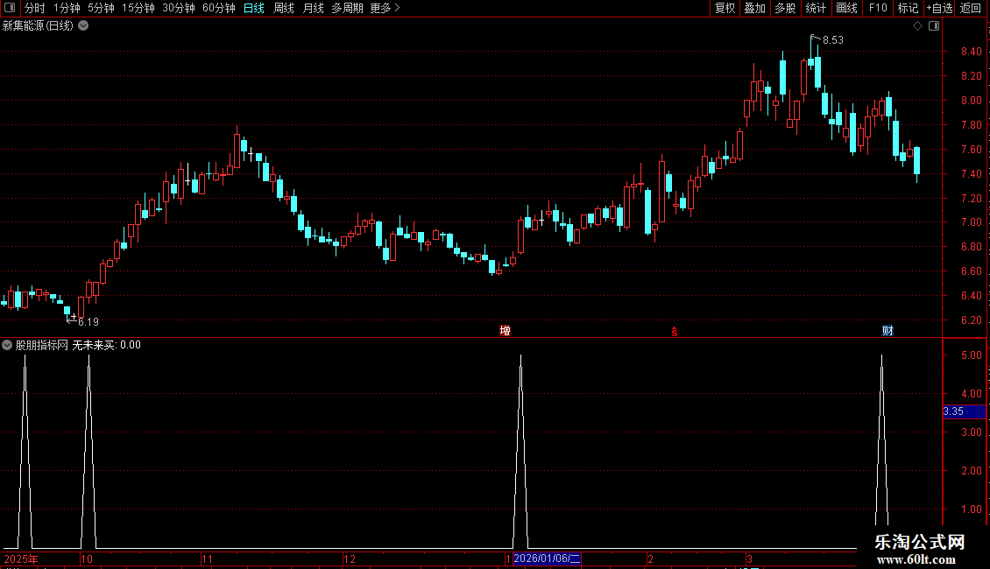Click the 财 financial report marker

click(x=887, y=331)
